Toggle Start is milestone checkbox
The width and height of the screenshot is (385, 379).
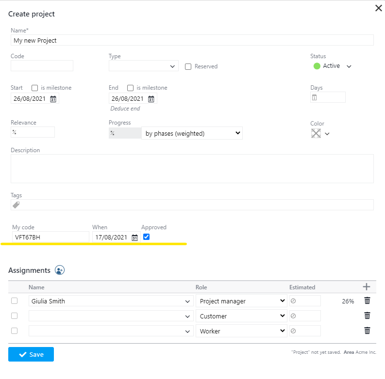tap(35, 88)
